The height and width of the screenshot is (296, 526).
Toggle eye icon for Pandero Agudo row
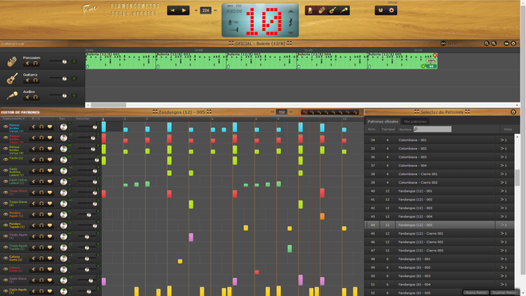(x=6, y=214)
